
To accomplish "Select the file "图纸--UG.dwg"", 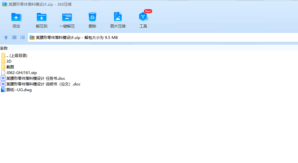I will tap(19, 90).
